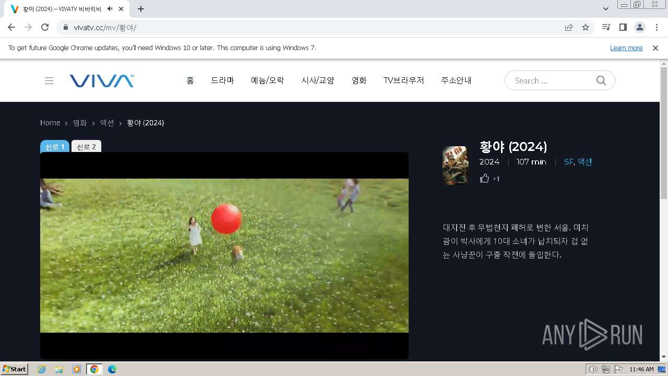The image size is (668, 376).
Task: Click the VIVA TV logo
Action: click(x=102, y=80)
